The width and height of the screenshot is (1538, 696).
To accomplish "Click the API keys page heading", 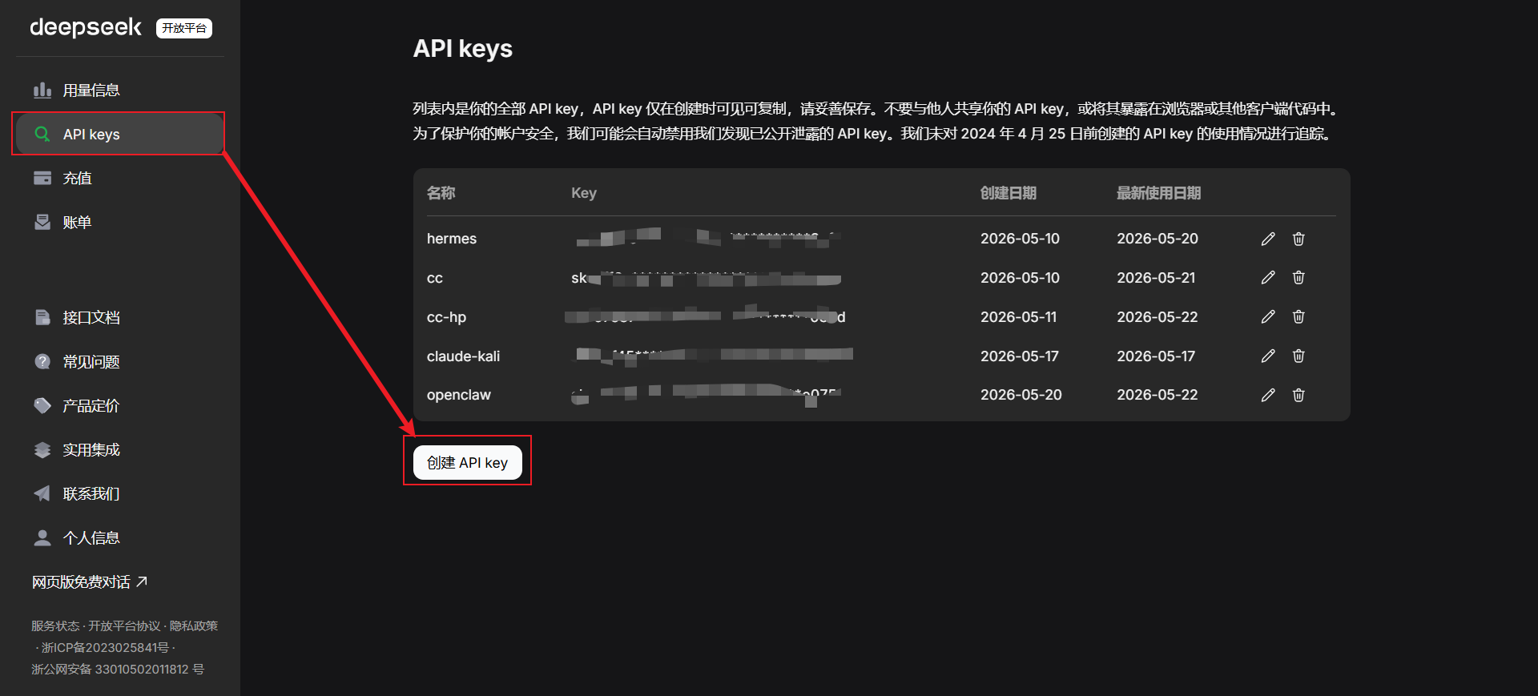I will coord(463,49).
